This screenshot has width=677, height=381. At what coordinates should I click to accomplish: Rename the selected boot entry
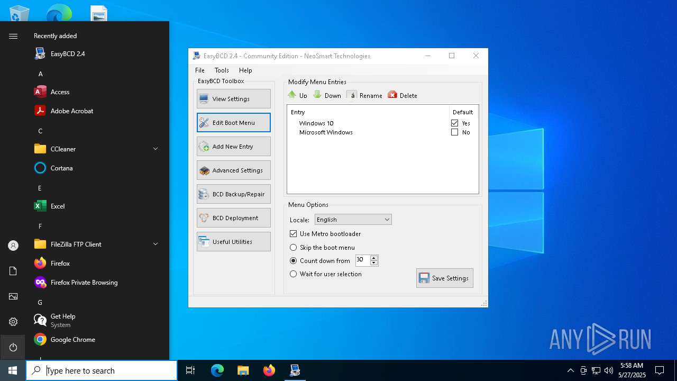tap(364, 95)
